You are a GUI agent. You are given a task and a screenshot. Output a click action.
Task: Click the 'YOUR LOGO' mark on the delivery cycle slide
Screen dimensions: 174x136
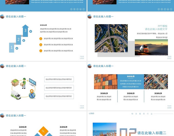(x=82, y=107)
